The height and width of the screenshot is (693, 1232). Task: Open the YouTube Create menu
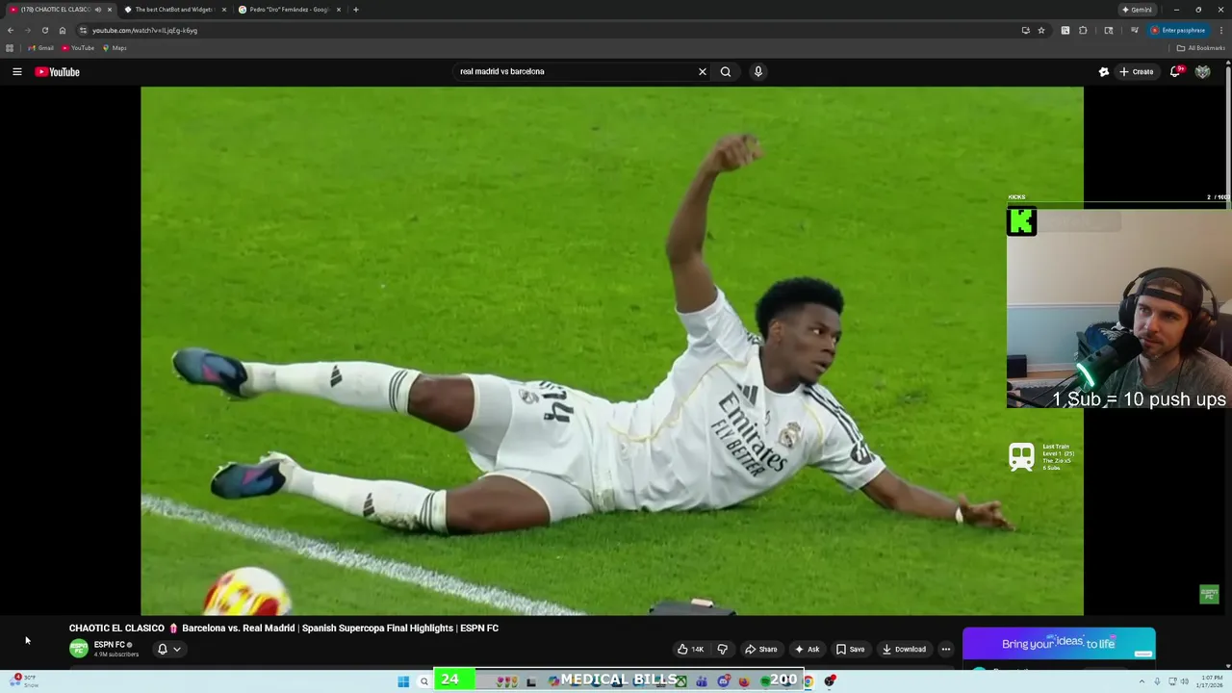click(1136, 71)
